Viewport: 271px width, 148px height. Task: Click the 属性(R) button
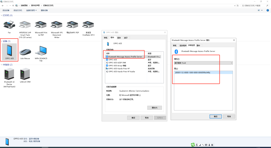154,108
